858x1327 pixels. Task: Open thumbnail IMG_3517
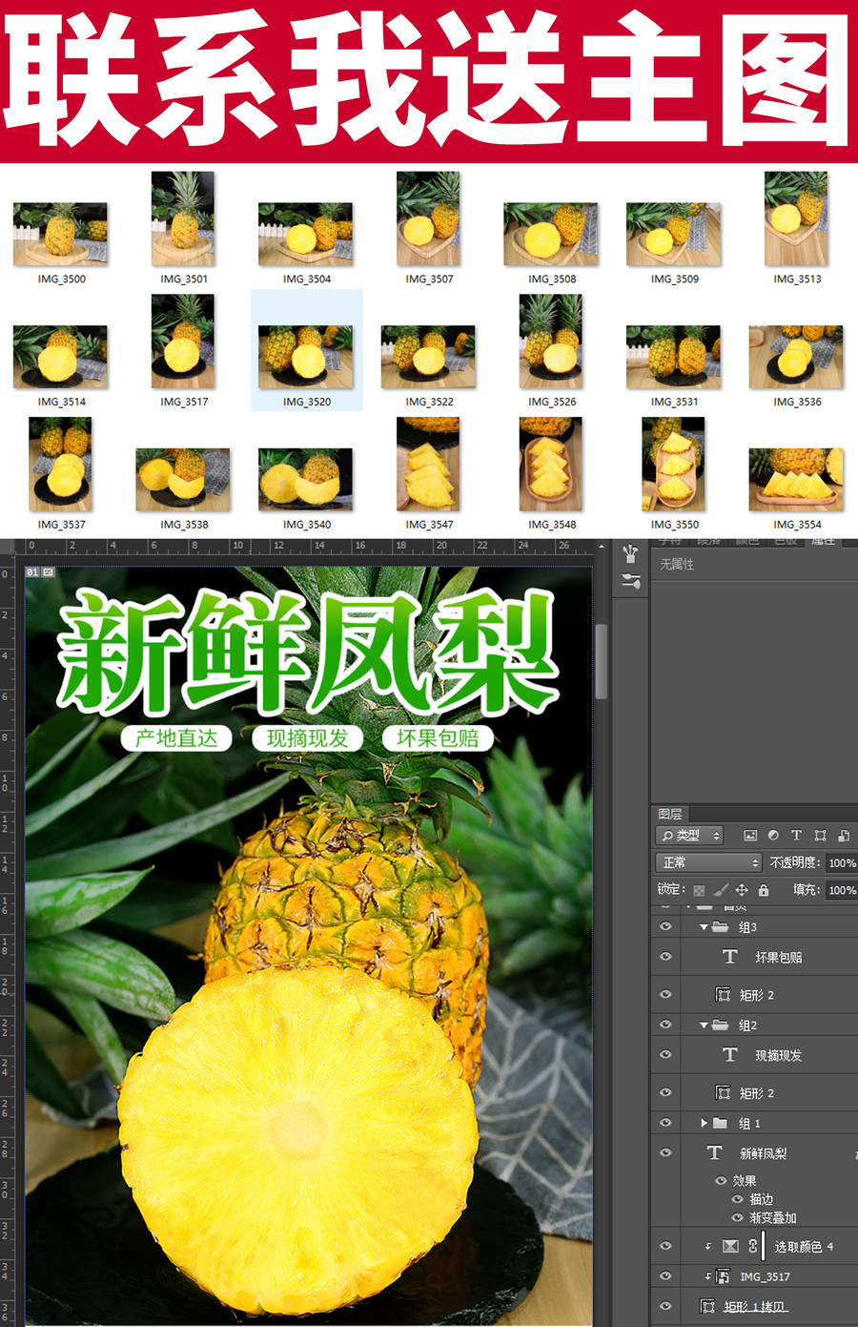(x=183, y=342)
